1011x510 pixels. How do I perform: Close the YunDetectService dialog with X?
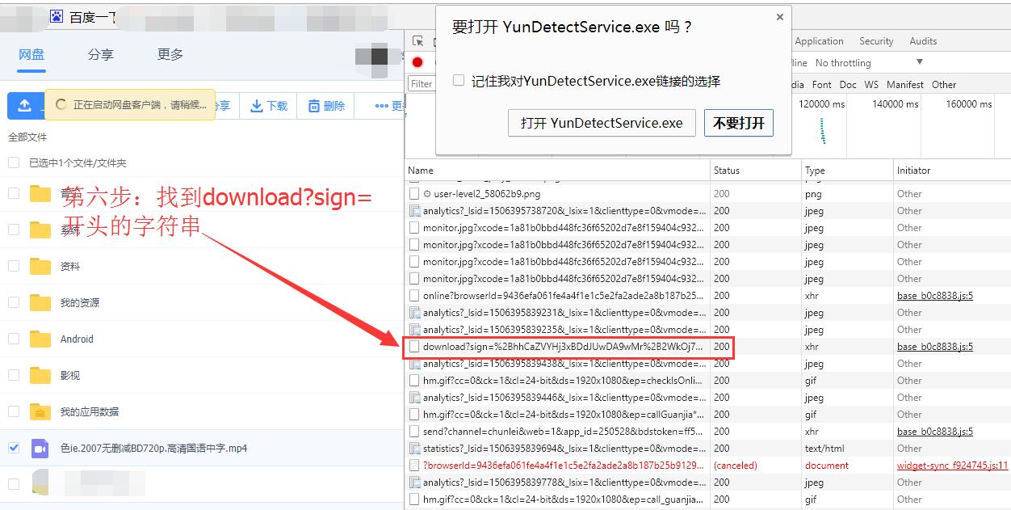[x=779, y=16]
